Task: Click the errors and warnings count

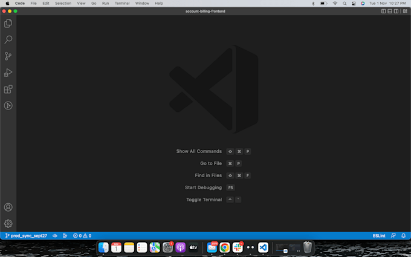Action: (82, 235)
